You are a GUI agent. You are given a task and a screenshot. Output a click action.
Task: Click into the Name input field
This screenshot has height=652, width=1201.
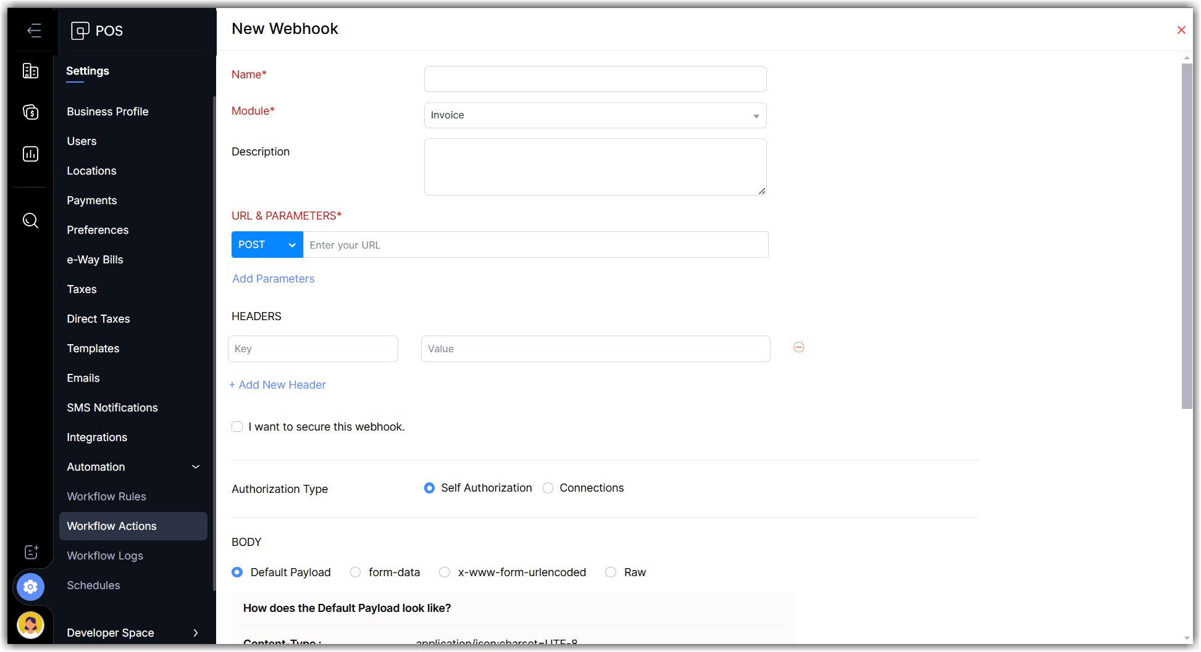click(x=595, y=79)
